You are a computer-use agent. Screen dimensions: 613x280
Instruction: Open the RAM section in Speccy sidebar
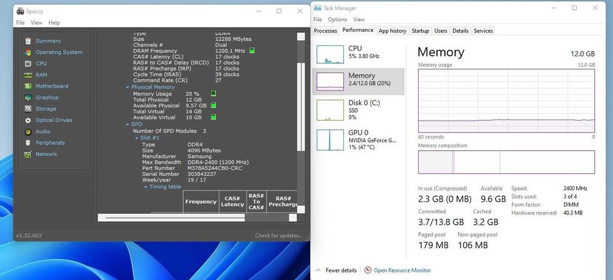pyautogui.click(x=42, y=75)
